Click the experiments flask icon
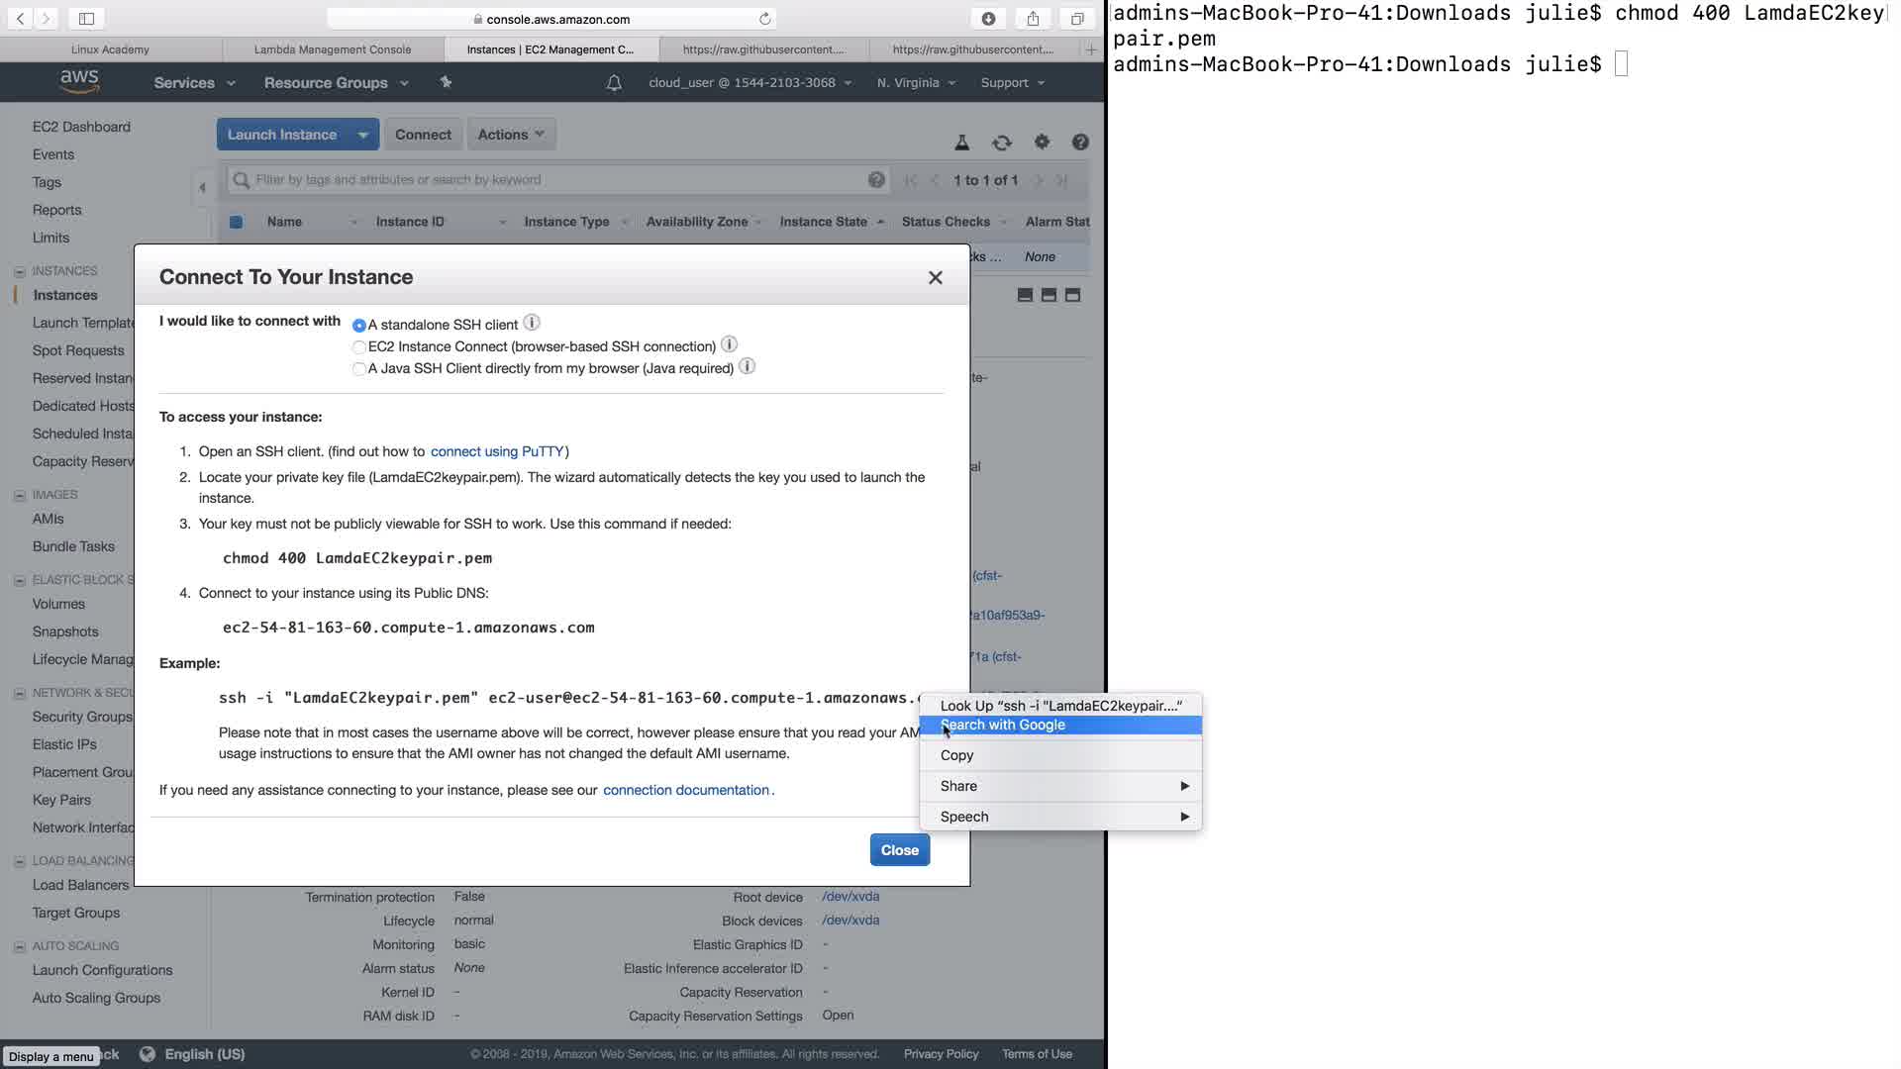 click(x=961, y=143)
